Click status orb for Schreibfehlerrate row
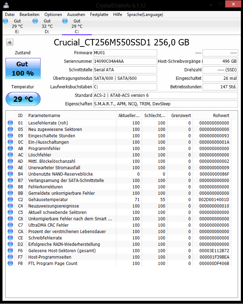 pyautogui.click(x=10, y=238)
